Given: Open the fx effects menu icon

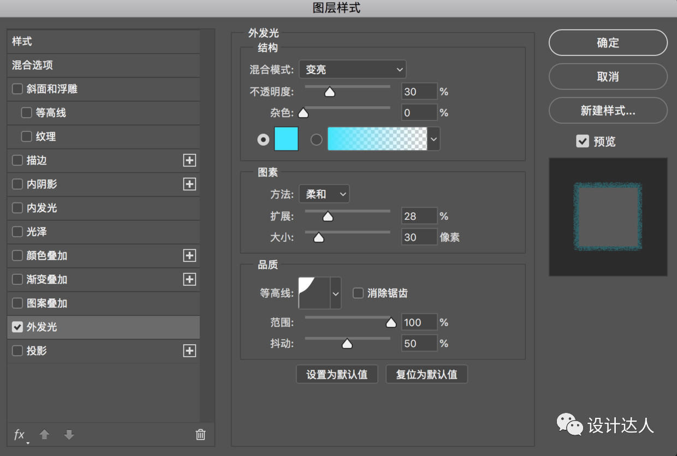Looking at the screenshot, I should pos(20,435).
